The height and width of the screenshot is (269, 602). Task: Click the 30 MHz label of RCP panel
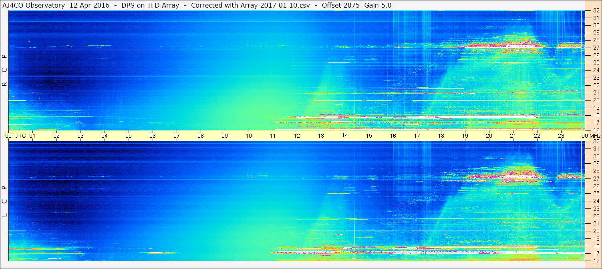(596, 26)
